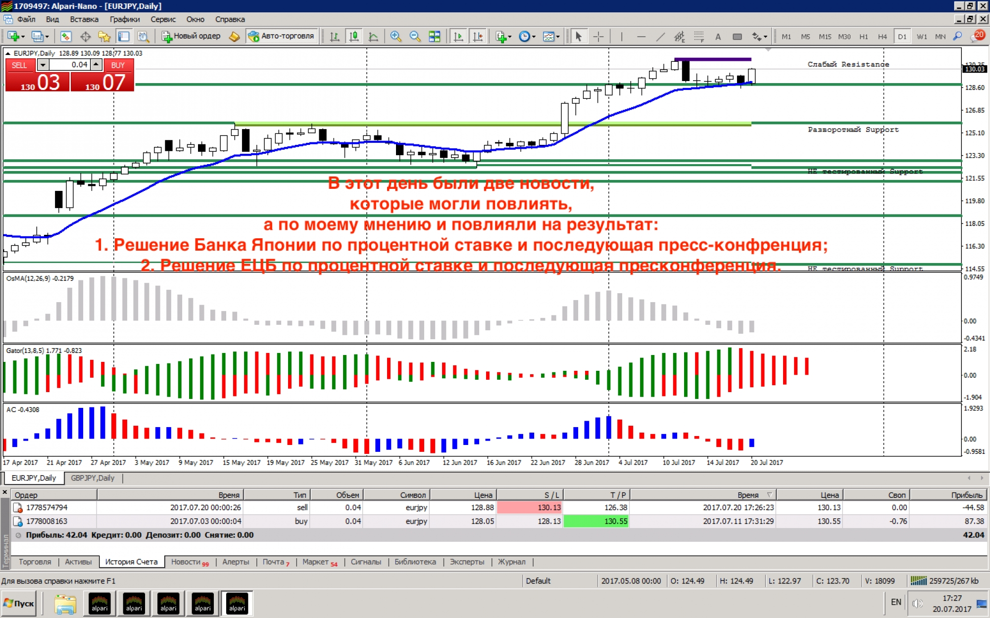Toggle the Авто-торговля button
The width and height of the screenshot is (990, 618).
click(x=281, y=36)
